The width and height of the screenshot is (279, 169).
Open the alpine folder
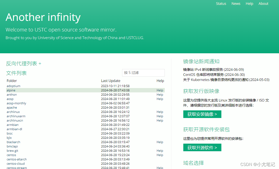tap(11, 90)
